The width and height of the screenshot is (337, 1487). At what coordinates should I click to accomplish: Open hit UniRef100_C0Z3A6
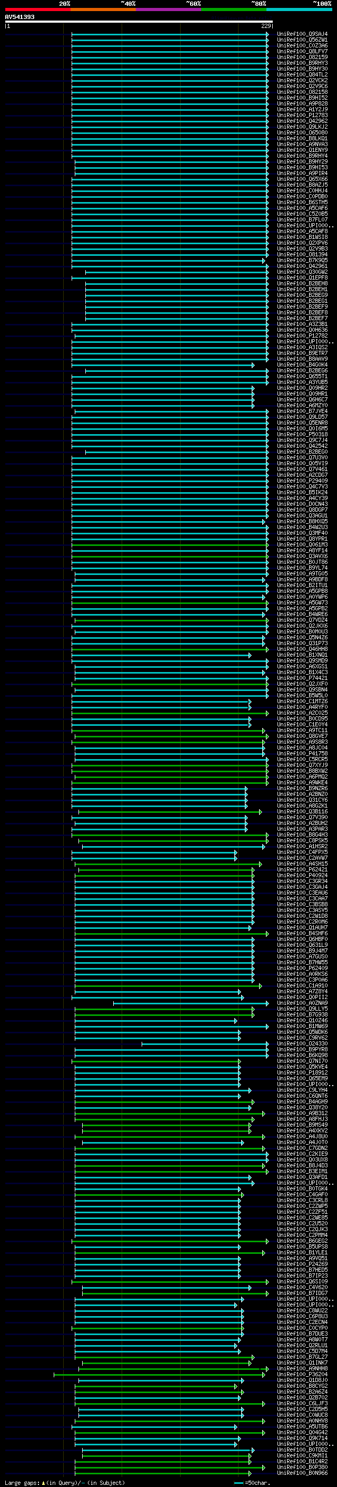pyautogui.click(x=302, y=45)
